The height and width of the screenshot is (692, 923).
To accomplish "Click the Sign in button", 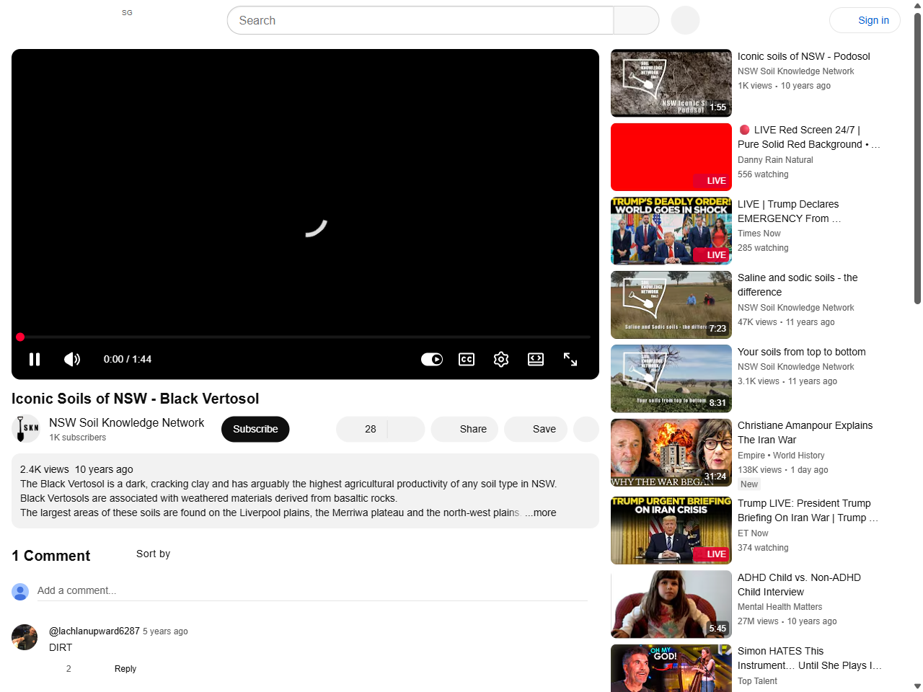I will 865,20.
